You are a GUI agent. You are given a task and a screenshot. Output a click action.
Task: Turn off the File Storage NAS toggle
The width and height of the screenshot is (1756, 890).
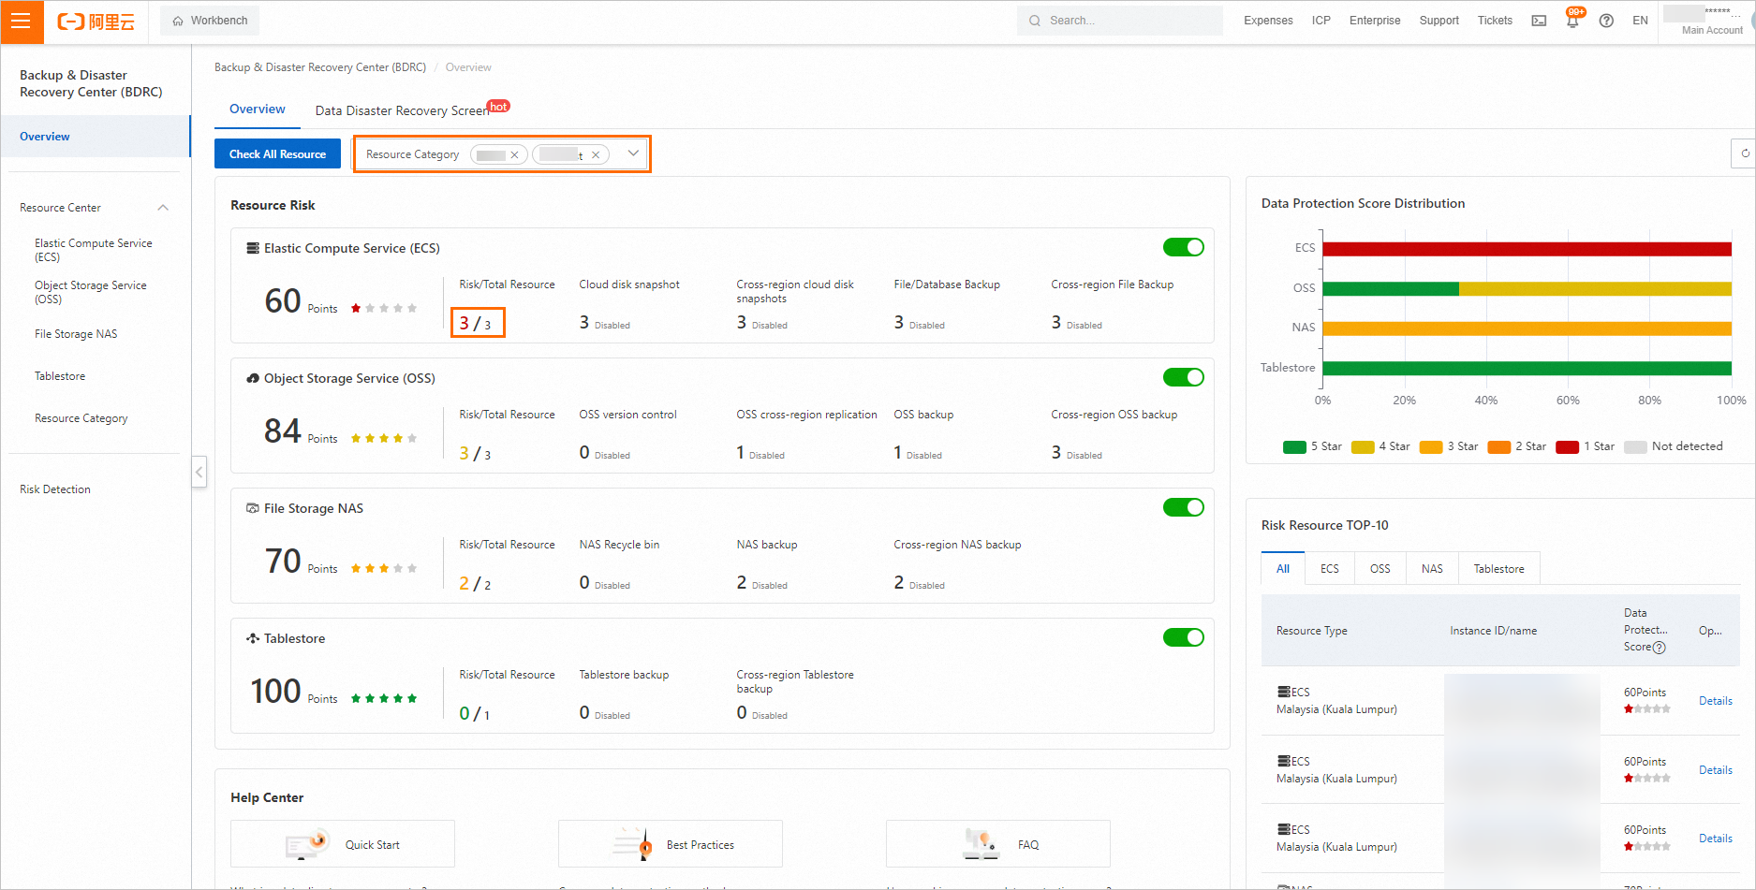point(1184,507)
